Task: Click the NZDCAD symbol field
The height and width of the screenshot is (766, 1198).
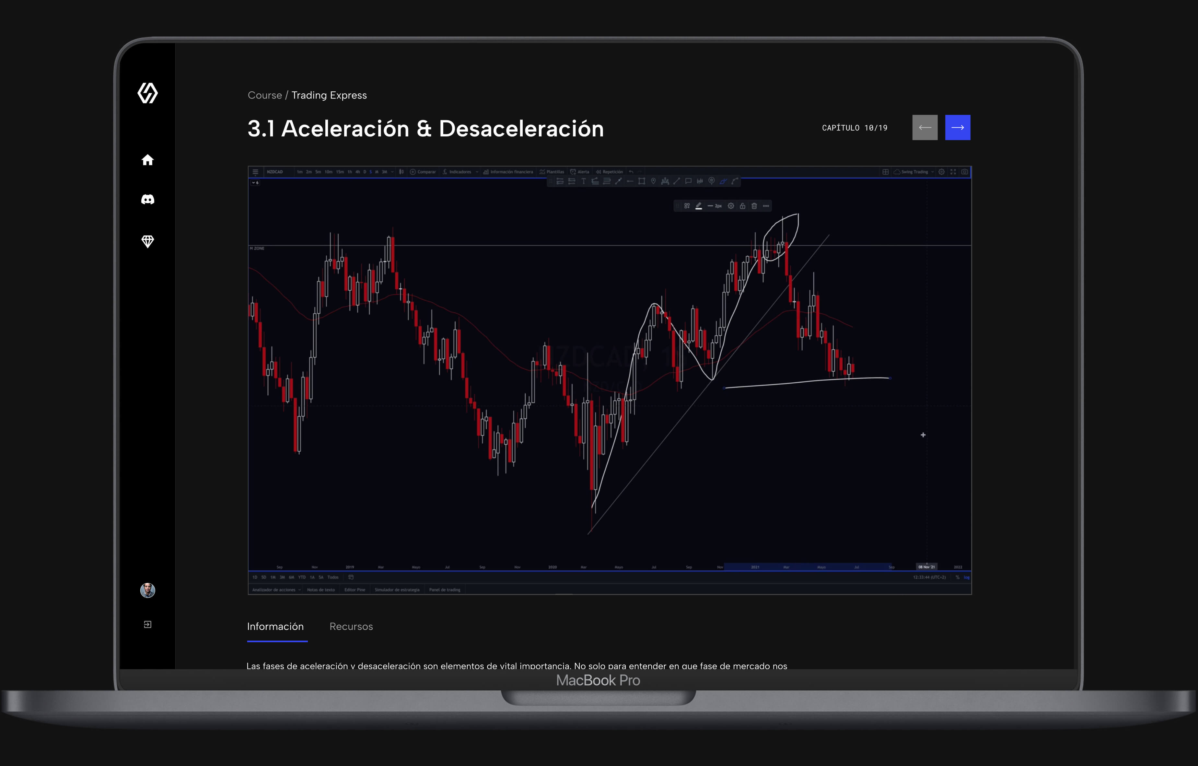Action: [x=275, y=172]
